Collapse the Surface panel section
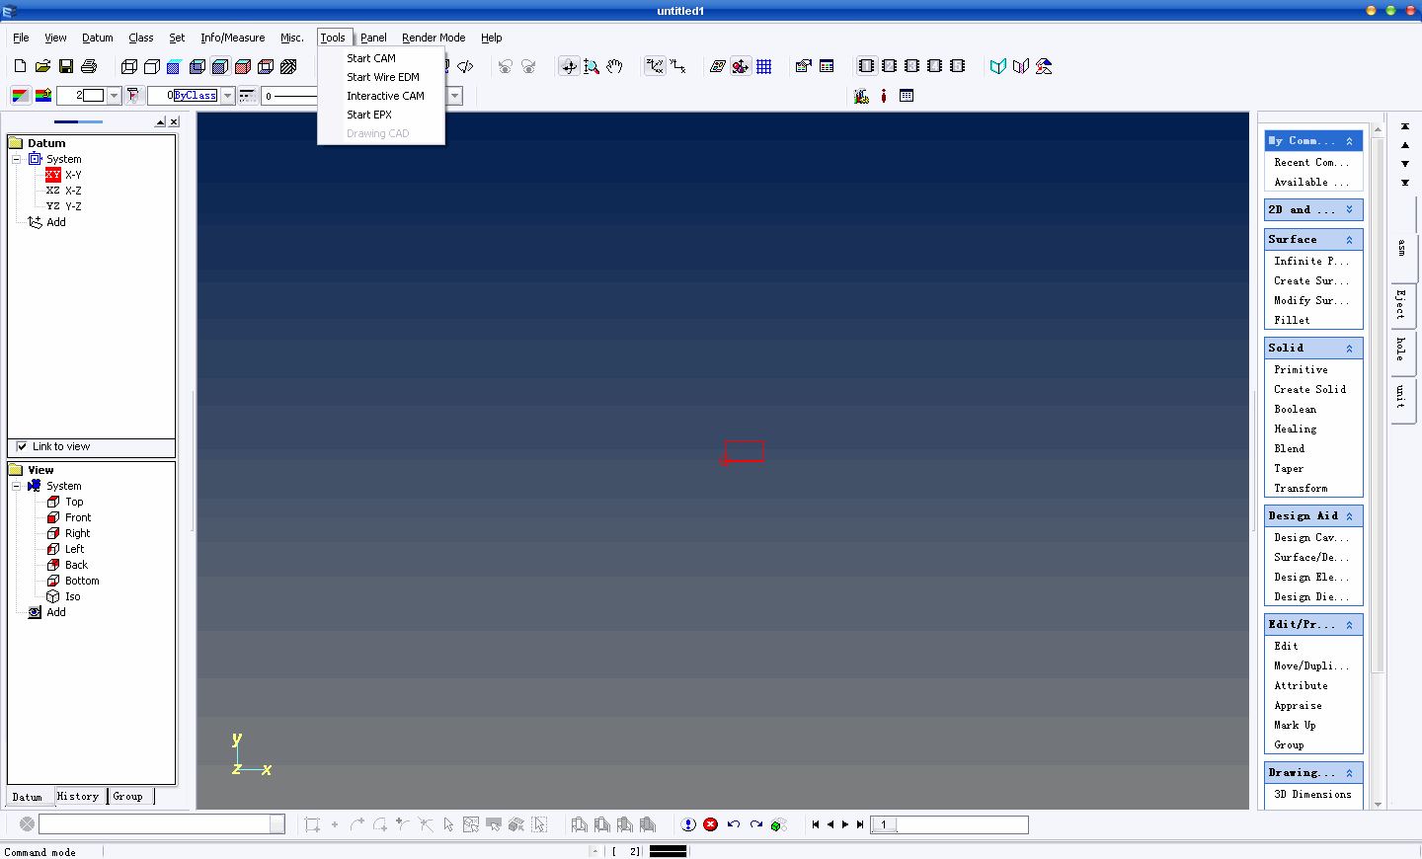The image size is (1422, 859). [x=1349, y=240]
